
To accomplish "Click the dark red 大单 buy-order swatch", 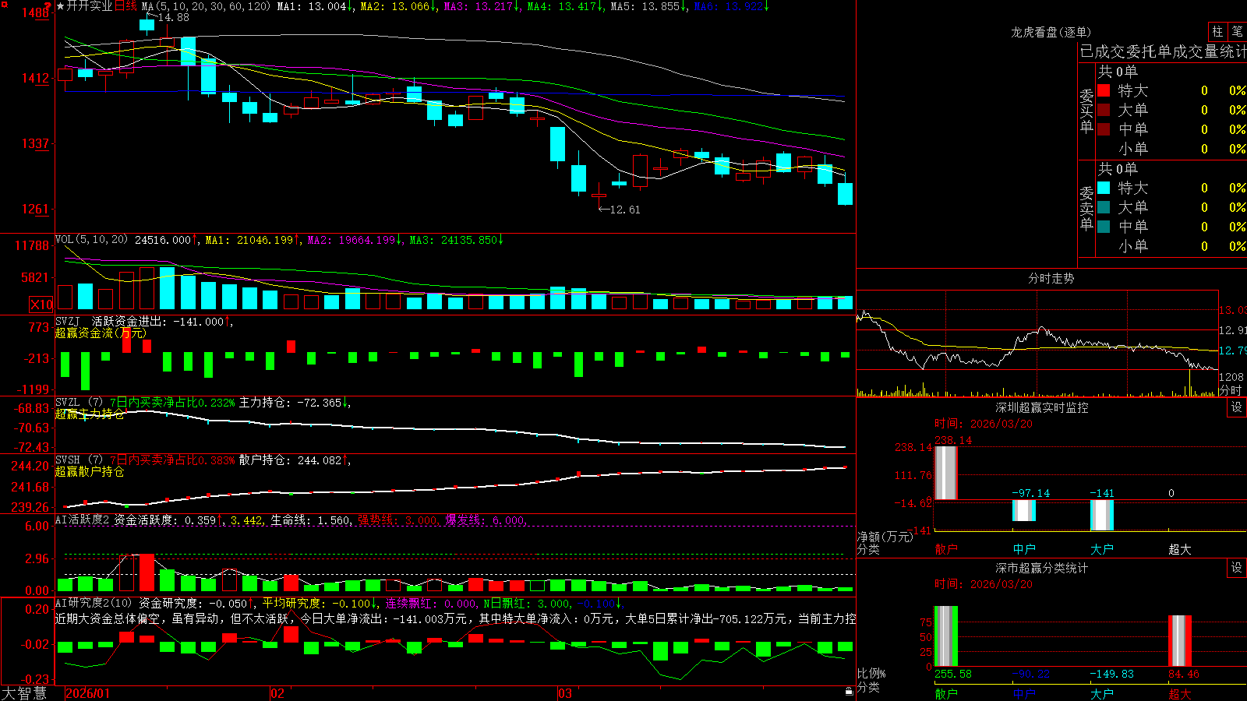I will [1104, 110].
